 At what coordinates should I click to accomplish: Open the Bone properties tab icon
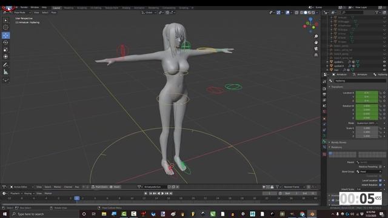pyautogui.click(x=324, y=141)
